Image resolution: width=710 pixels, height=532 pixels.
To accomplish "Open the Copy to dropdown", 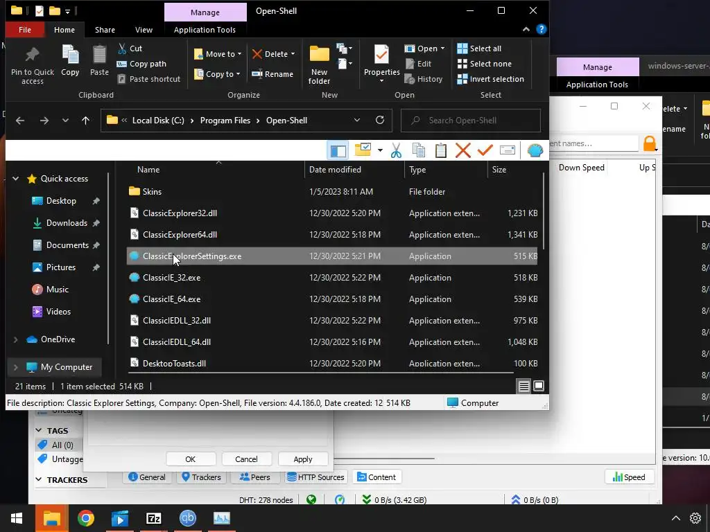I will (x=217, y=74).
